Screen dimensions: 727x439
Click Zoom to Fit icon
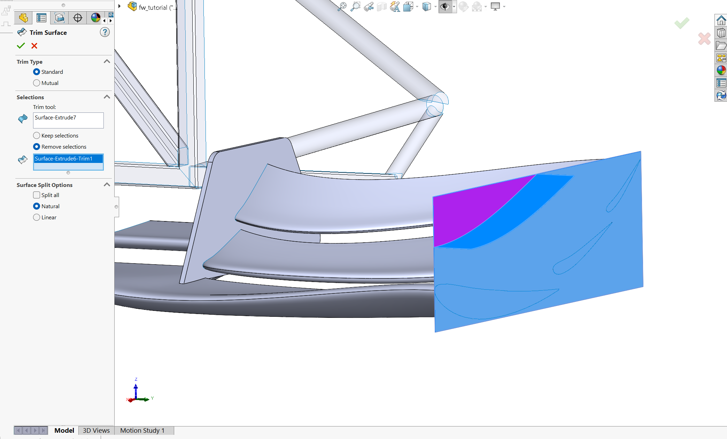[x=342, y=7]
